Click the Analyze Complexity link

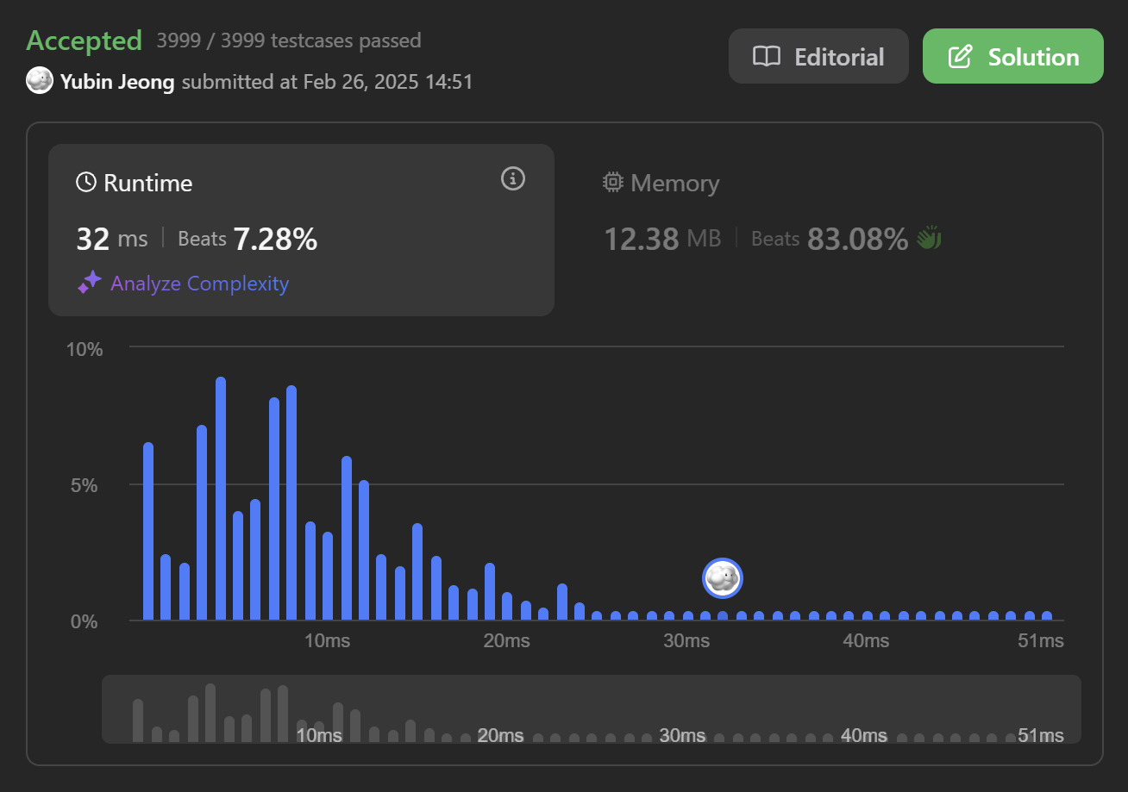199,284
